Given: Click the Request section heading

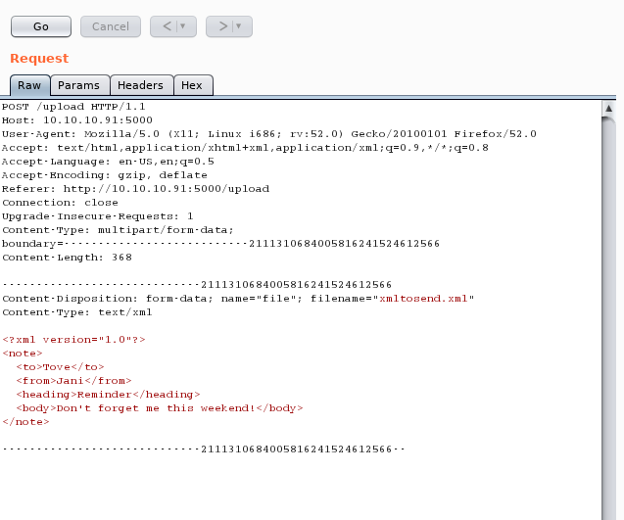Looking at the screenshot, I should [39, 59].
